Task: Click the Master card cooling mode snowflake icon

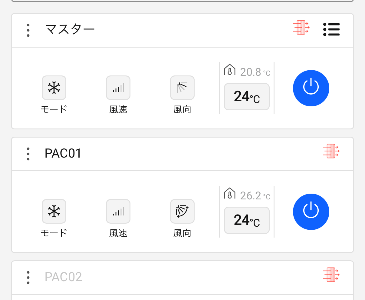Action: (x=54, y=88)
